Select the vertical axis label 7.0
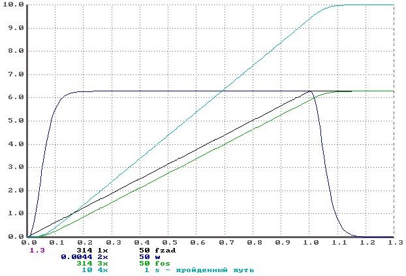The image size is (406, 276). [x=16, y=74]
